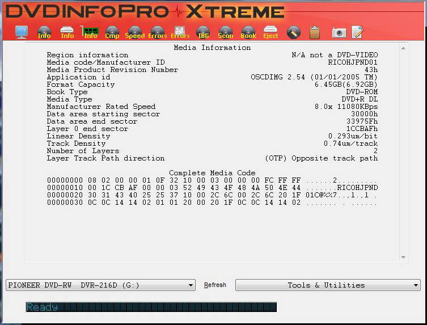Click the 'Region information' row label

coord(87,55)
